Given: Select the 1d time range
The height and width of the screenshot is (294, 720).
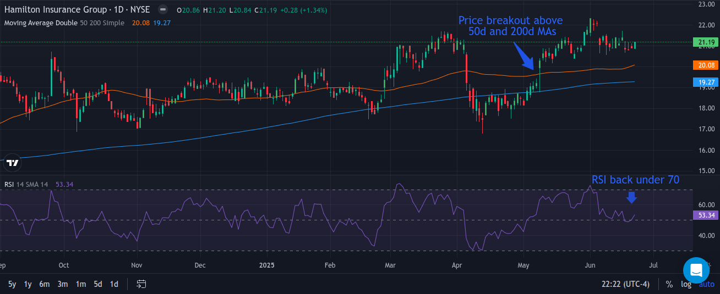Looking at the screenshot, I should click(x=114, y=284).
